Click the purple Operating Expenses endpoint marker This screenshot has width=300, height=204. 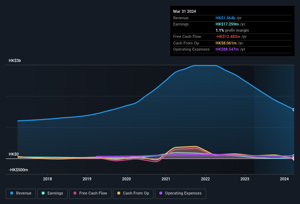coord(294,156)
